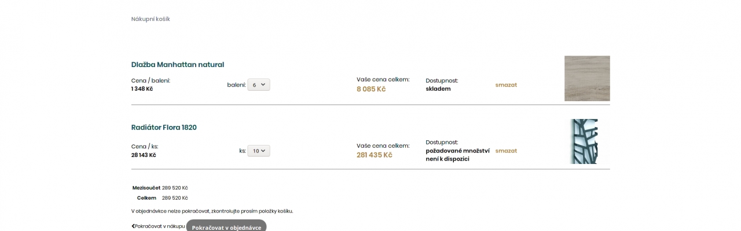Click the order warning message about položky košíku
Image resolution: width=741 pixels, height=231 pixels.
pos(212,211)
